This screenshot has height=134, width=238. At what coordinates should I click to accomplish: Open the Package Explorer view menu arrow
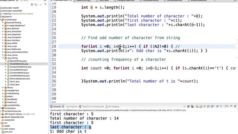coord(45,4)
